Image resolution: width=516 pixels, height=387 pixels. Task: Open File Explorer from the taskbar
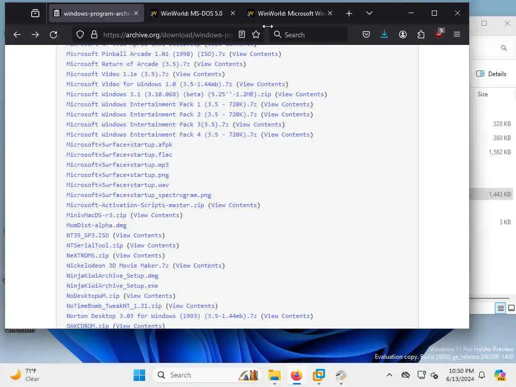click(x=274, y=375)
